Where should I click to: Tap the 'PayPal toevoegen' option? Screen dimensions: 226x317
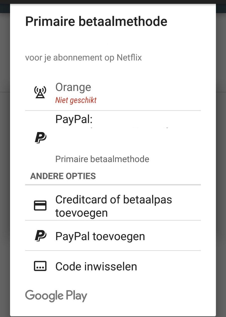pos(100,236)
